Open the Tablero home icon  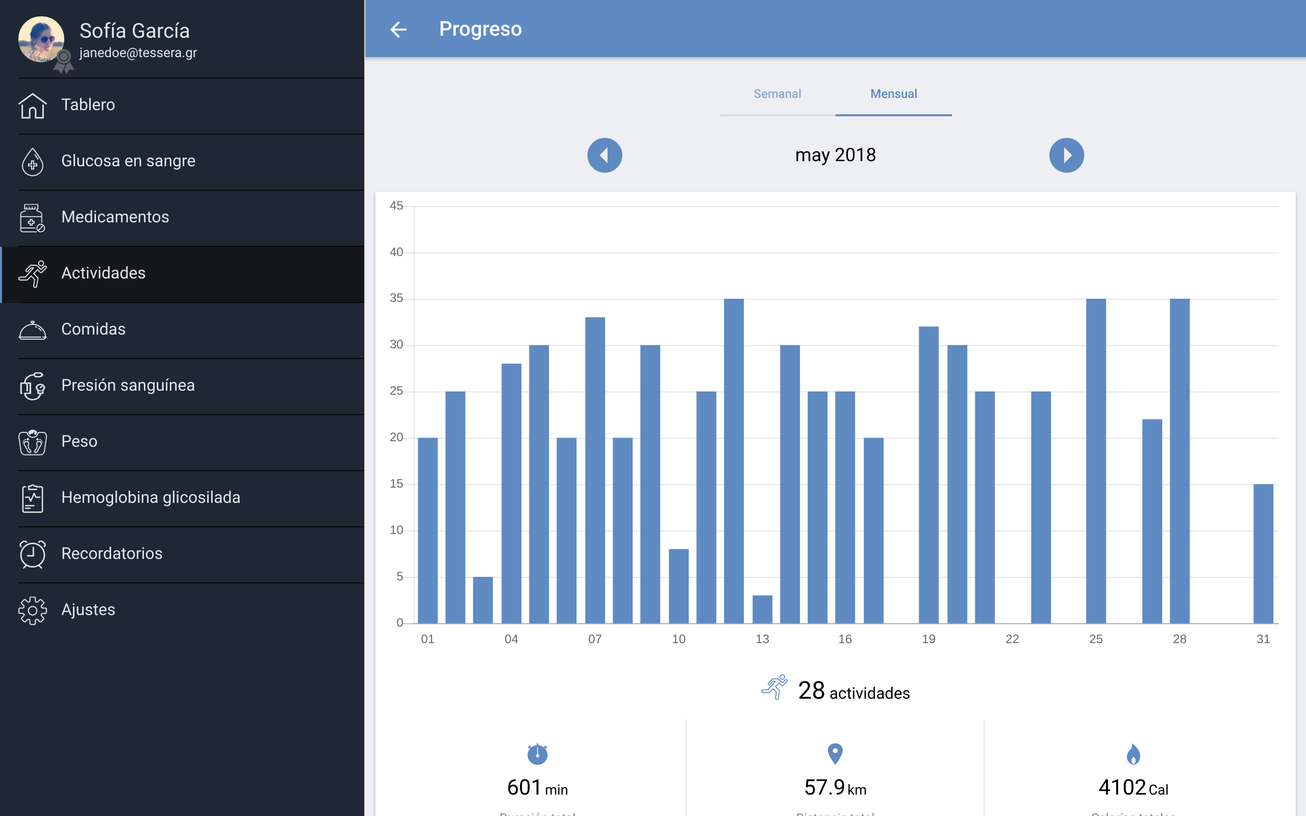point(32,105)
